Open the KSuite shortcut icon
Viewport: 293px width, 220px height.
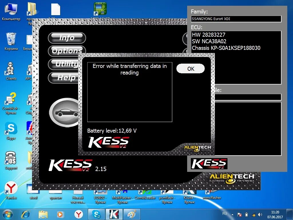[x=189, y=197]
